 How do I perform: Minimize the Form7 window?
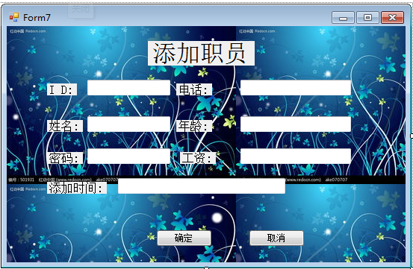pyautogui.click(x=343, y=18)
